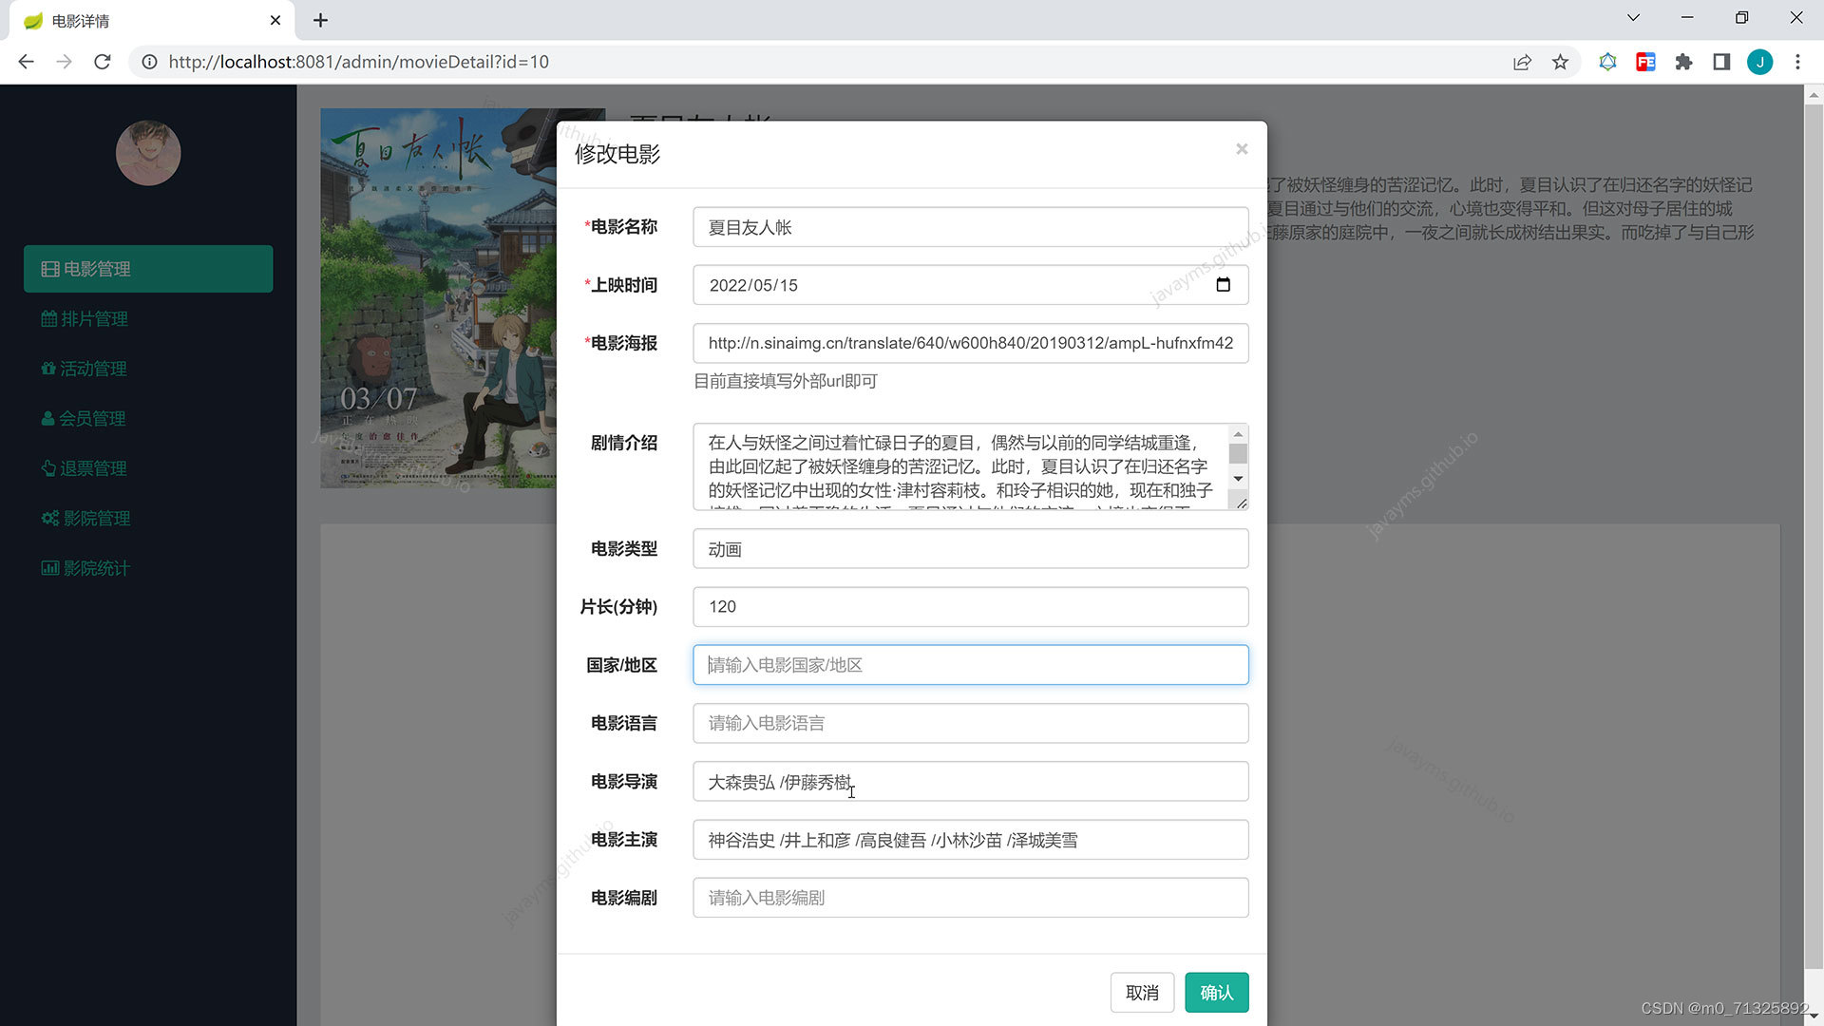Close the 修改电影 dialog with X
Viewport: 1824px width, 1026px height.
[x=1242, y=149]
